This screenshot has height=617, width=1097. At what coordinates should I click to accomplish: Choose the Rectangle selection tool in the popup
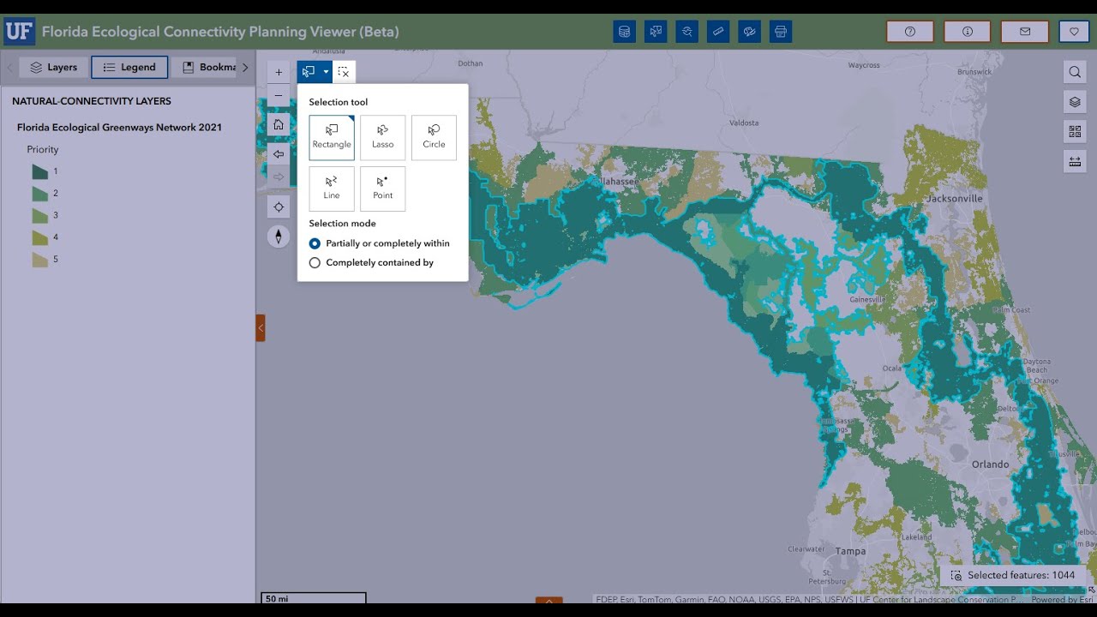(x=332, y=137)
